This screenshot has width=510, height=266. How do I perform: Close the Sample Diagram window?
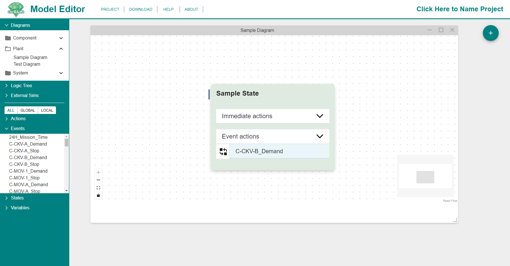[x=452, y=30]
